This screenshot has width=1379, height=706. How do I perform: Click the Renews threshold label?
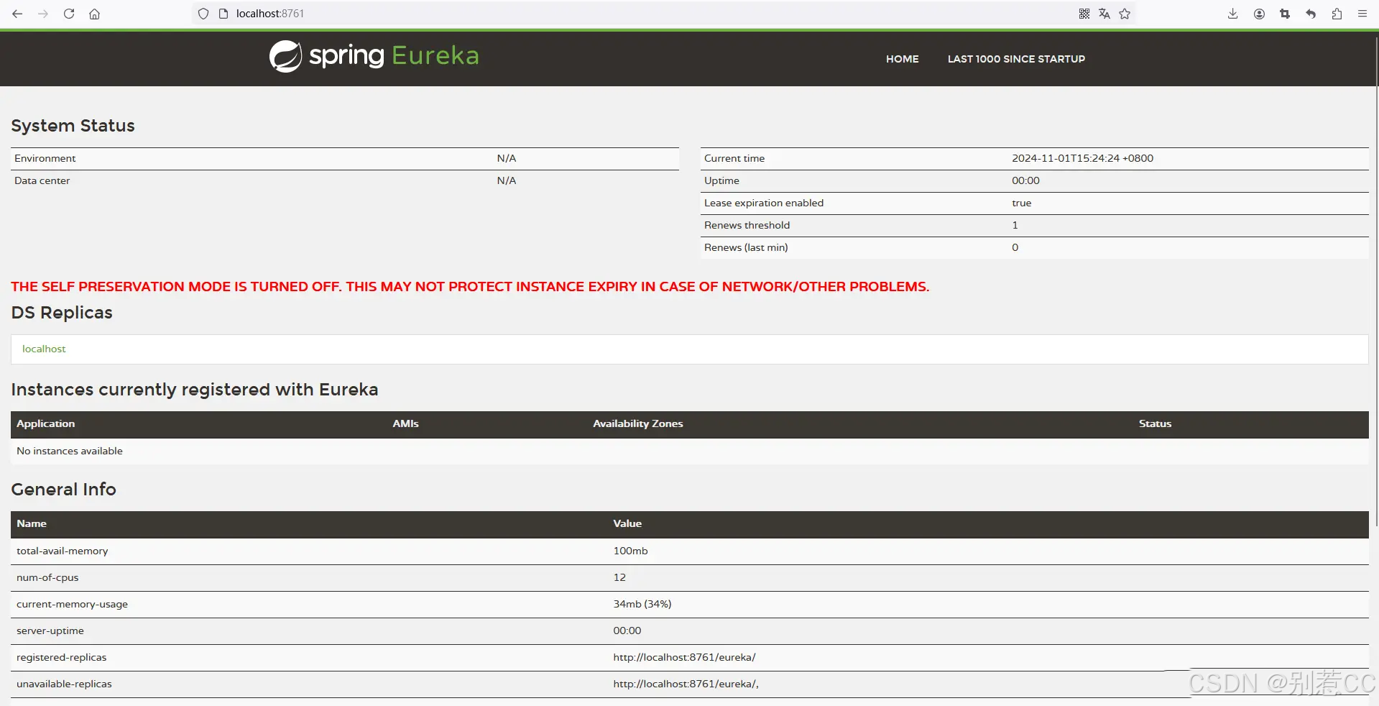click(747, 225)
